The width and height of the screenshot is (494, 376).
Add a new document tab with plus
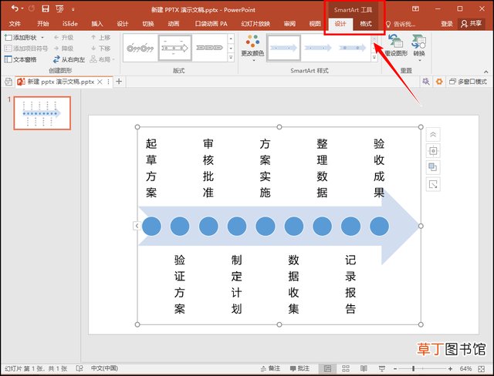pos(119,82)
